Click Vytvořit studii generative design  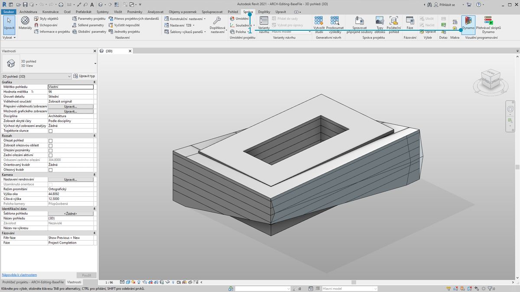click(319, 25)
